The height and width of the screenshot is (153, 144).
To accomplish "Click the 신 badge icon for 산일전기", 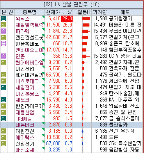I will 4,143.
